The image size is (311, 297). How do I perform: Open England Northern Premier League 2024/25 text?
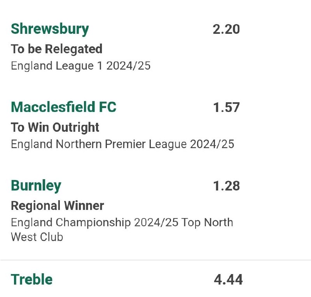tap(122, 144)
